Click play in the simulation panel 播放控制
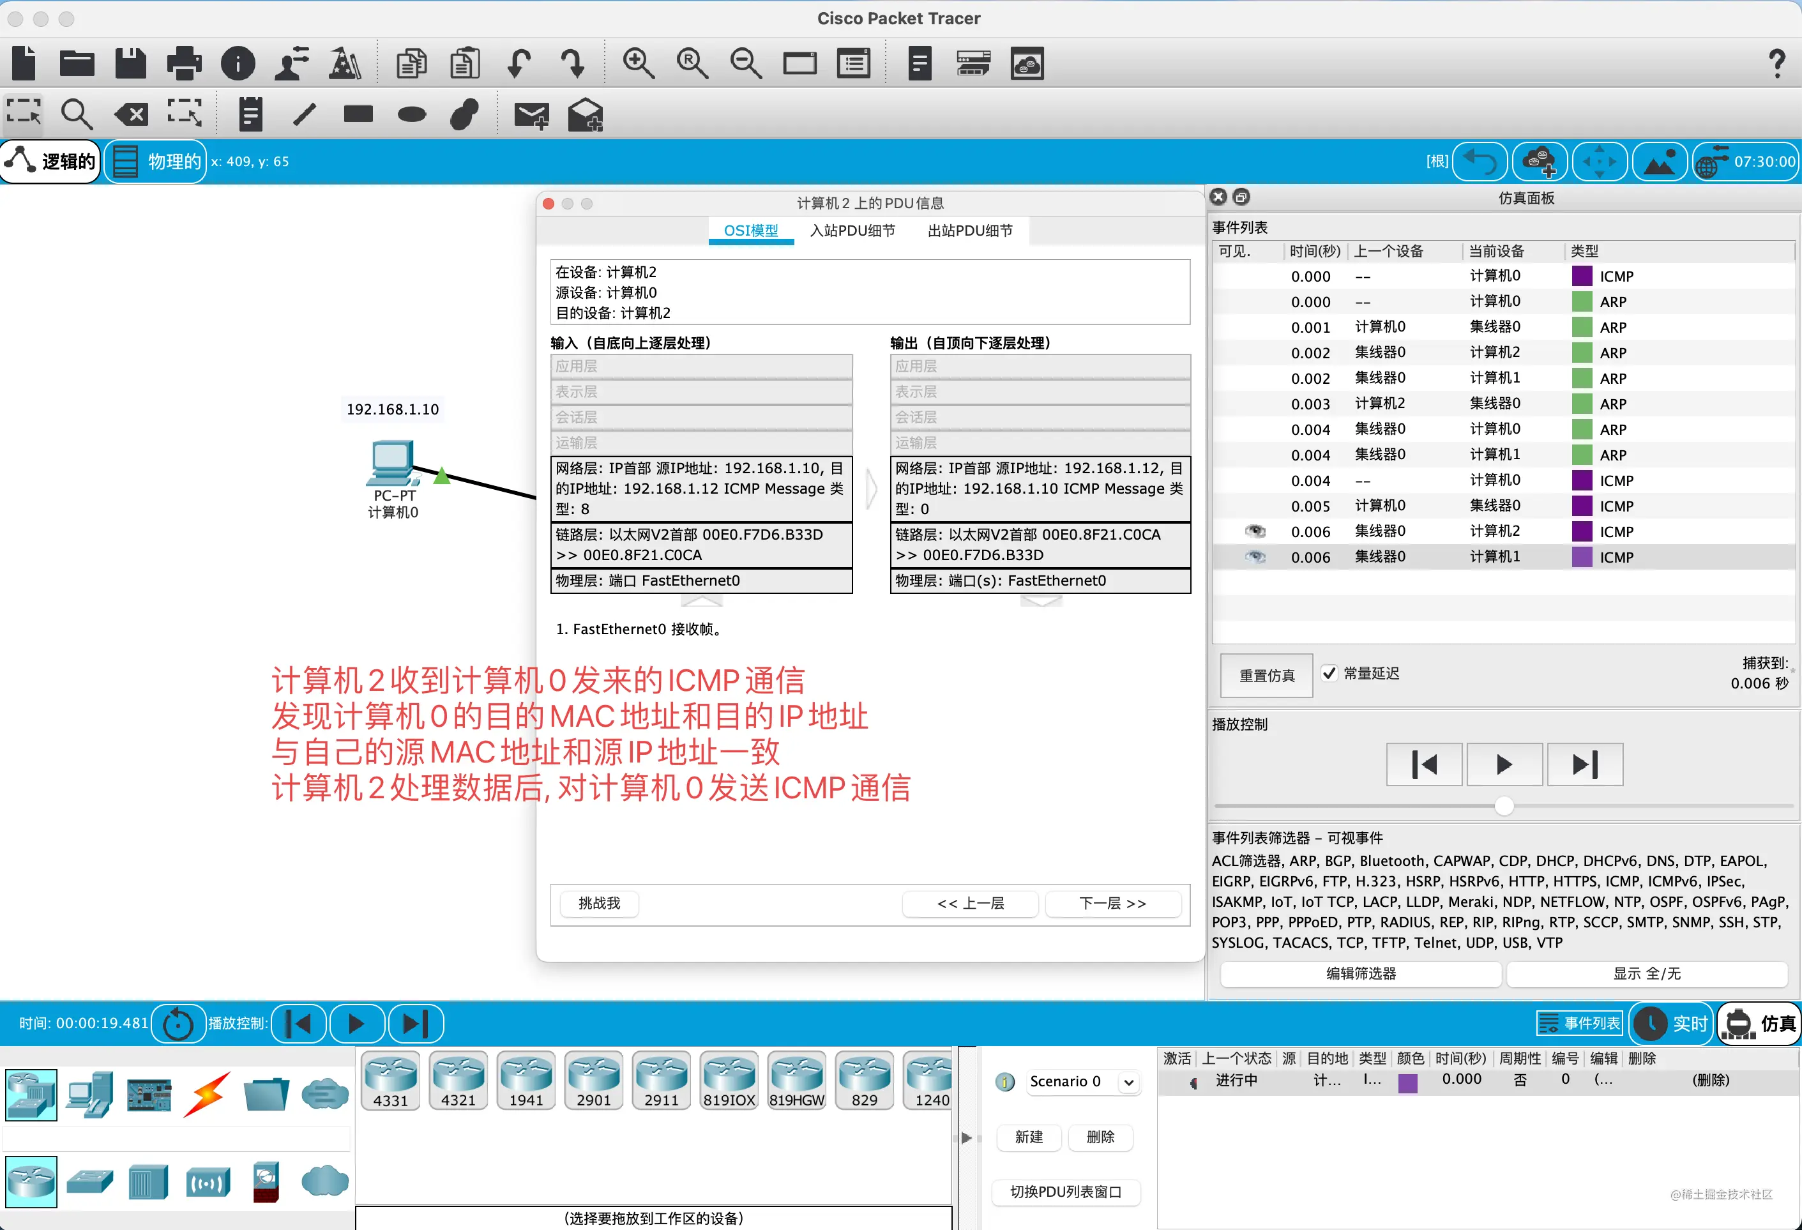 click(1504, 764)
